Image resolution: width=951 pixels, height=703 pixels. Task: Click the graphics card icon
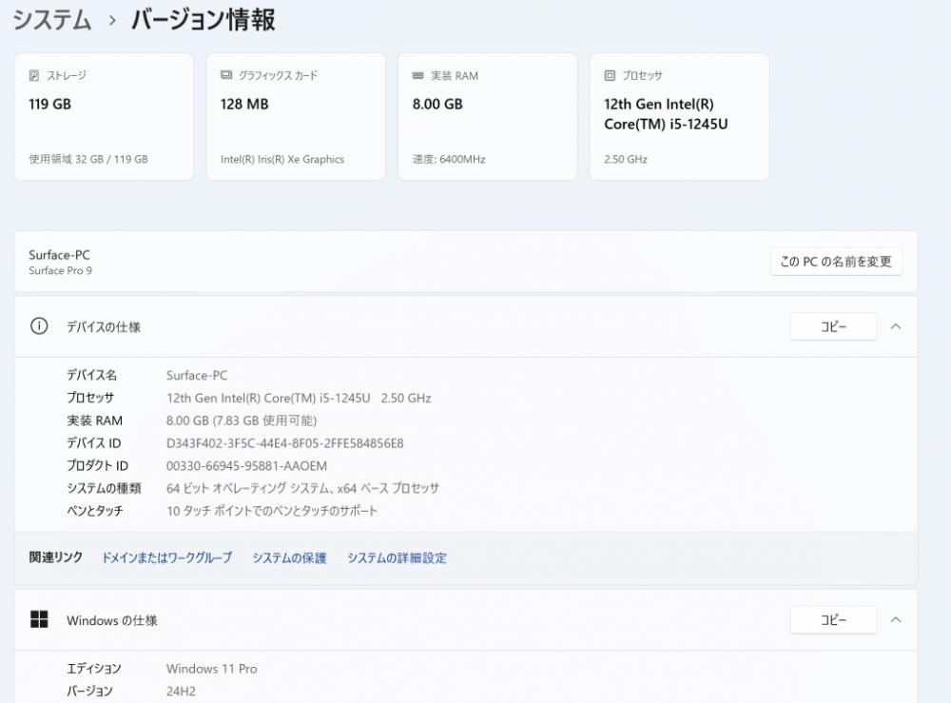[226, 74]
